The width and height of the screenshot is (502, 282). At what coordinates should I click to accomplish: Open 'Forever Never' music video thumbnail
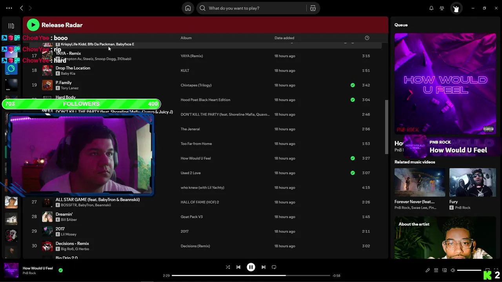(x=420, y=182)
